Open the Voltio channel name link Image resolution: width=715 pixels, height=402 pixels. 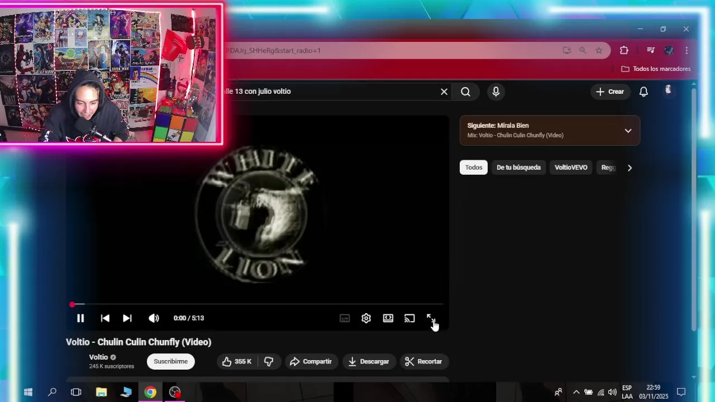(98, 357)
